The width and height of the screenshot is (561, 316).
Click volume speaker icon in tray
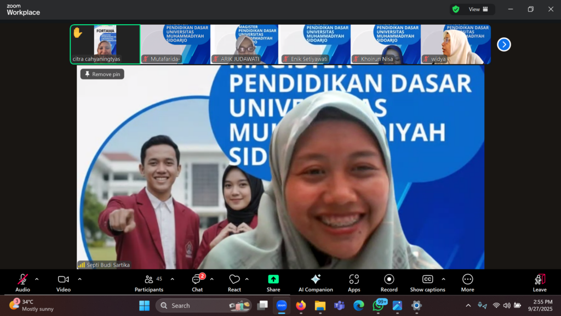pos(507,306)
